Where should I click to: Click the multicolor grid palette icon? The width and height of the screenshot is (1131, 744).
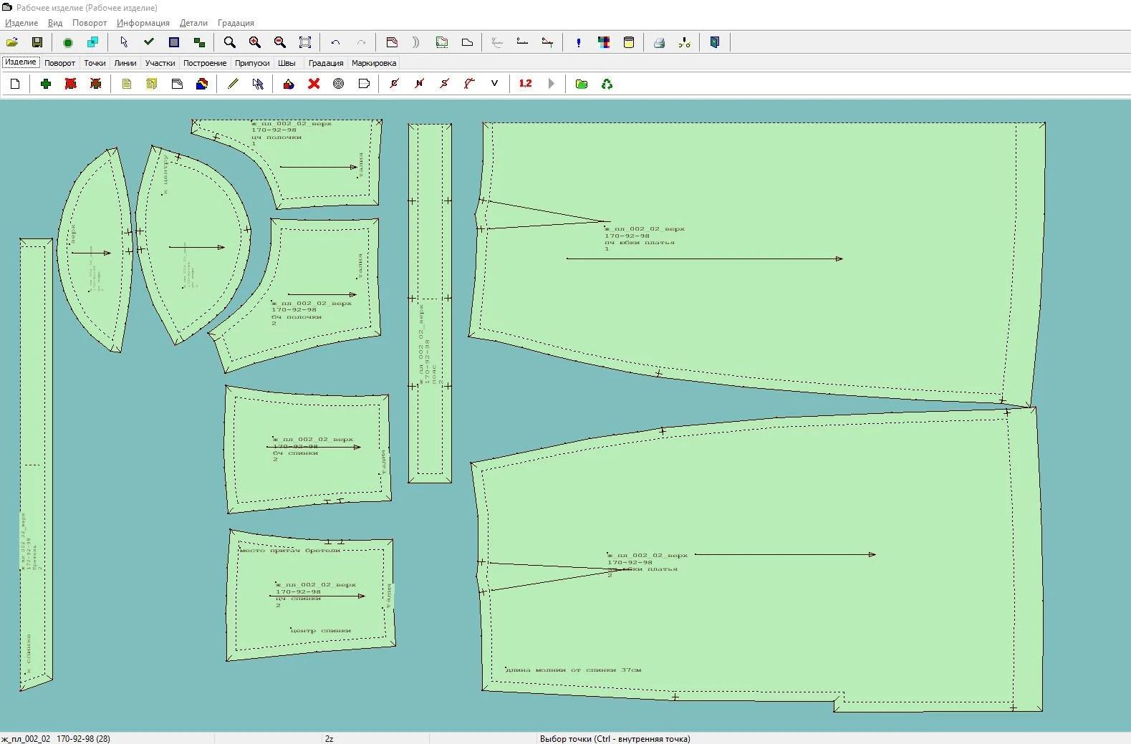[604, 42]
